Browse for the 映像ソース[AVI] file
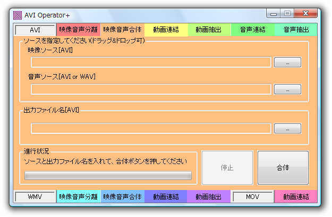 (287, 62)
